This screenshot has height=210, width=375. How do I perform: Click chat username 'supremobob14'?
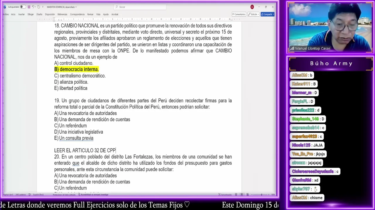[x=306, y=128]
